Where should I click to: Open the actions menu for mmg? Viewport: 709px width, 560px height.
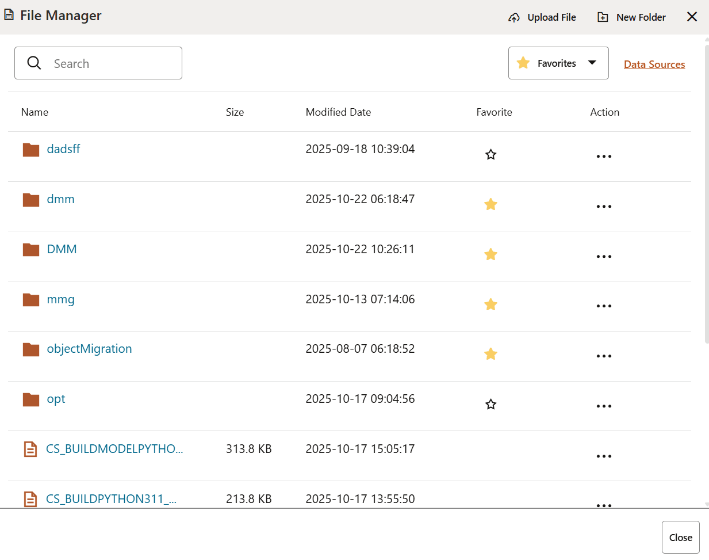604,306
